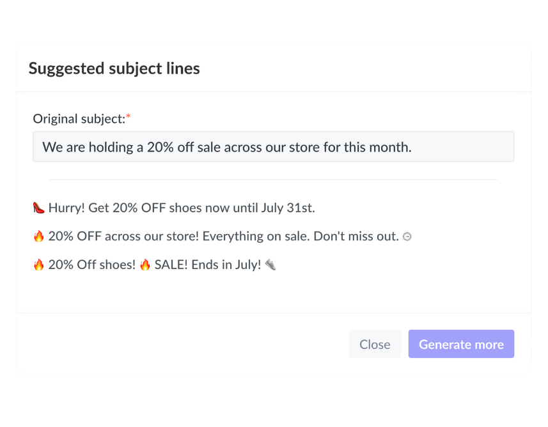Click the fire emoji before "SALE!"
548x427 pixels.
pyautogui.click(x=145, y=265)
